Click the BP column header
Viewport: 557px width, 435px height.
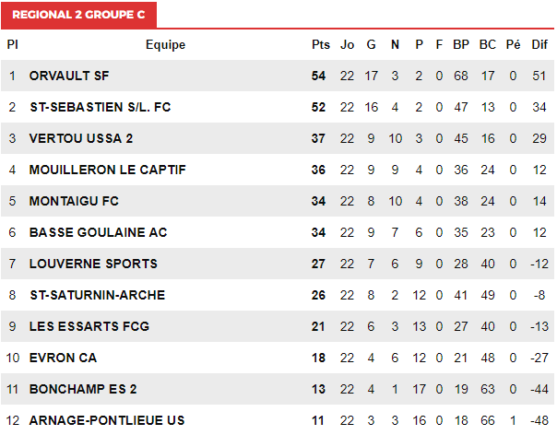point(461,45)
